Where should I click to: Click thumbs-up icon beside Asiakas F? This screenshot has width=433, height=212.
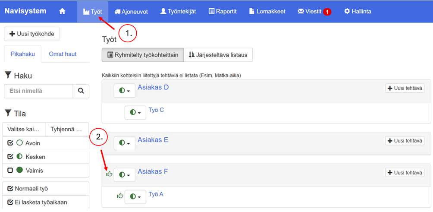pyautogui.click(x=109, y=174)
